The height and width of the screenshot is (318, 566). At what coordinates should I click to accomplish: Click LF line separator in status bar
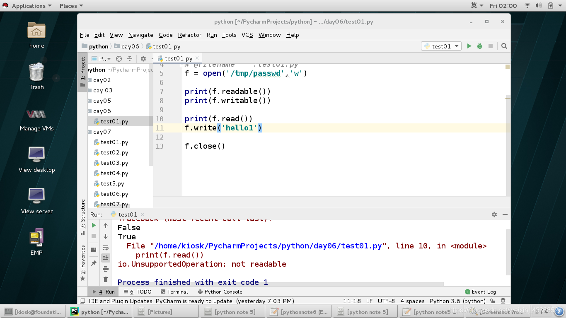[x=369, y=301]
